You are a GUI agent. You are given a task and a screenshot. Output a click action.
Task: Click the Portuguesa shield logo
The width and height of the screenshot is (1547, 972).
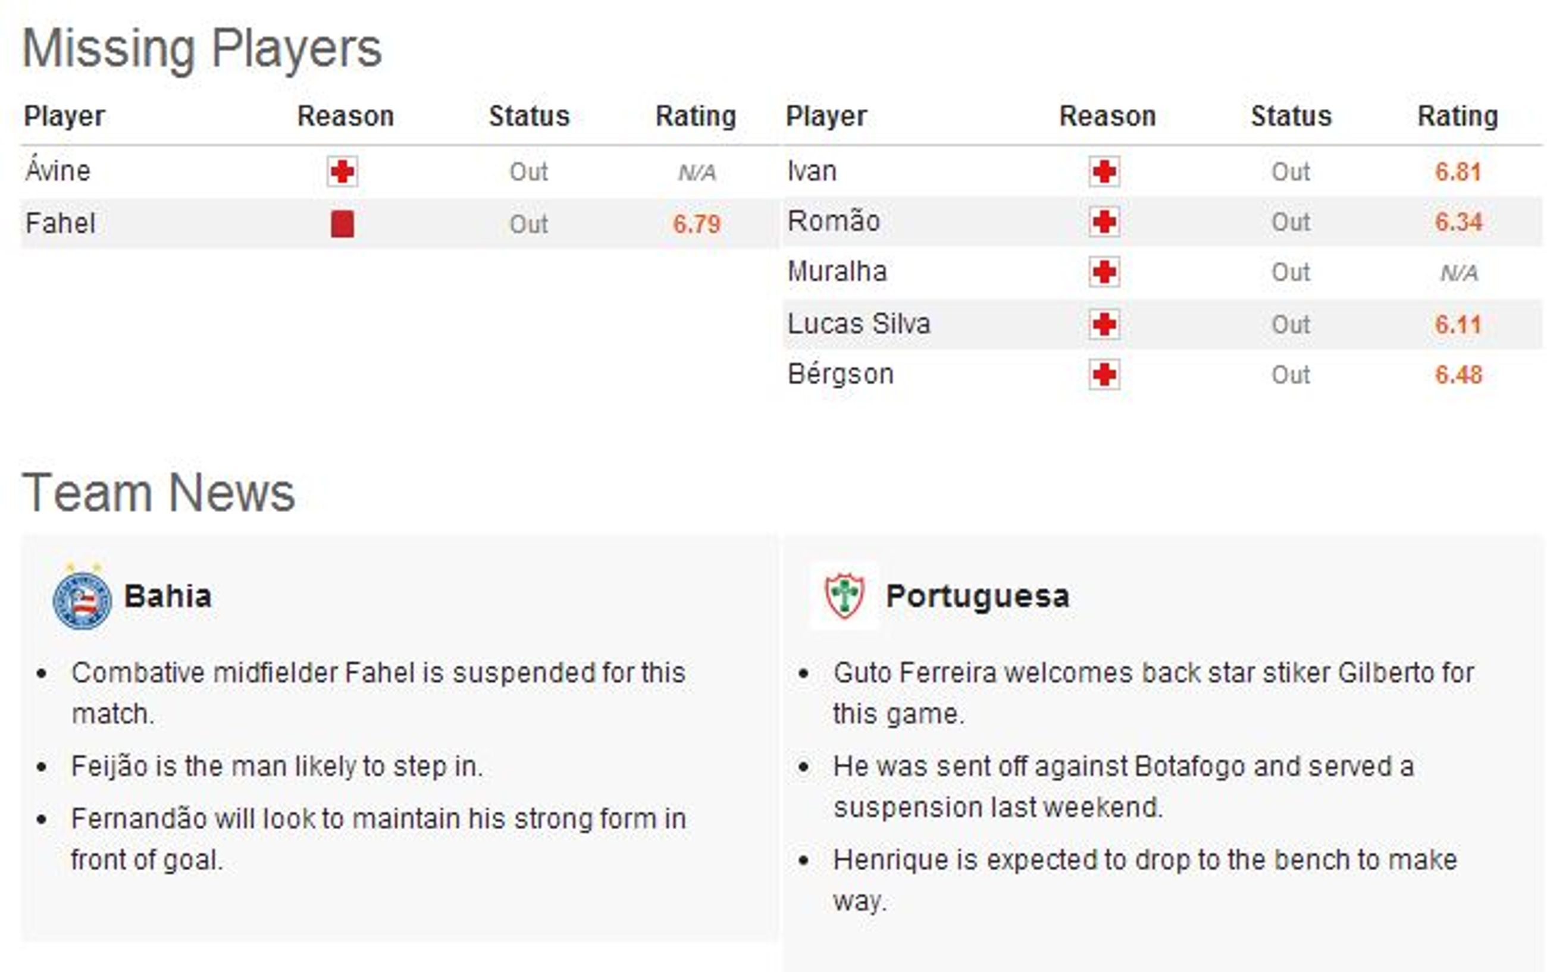pyautogui.click(x=844, y=596)
